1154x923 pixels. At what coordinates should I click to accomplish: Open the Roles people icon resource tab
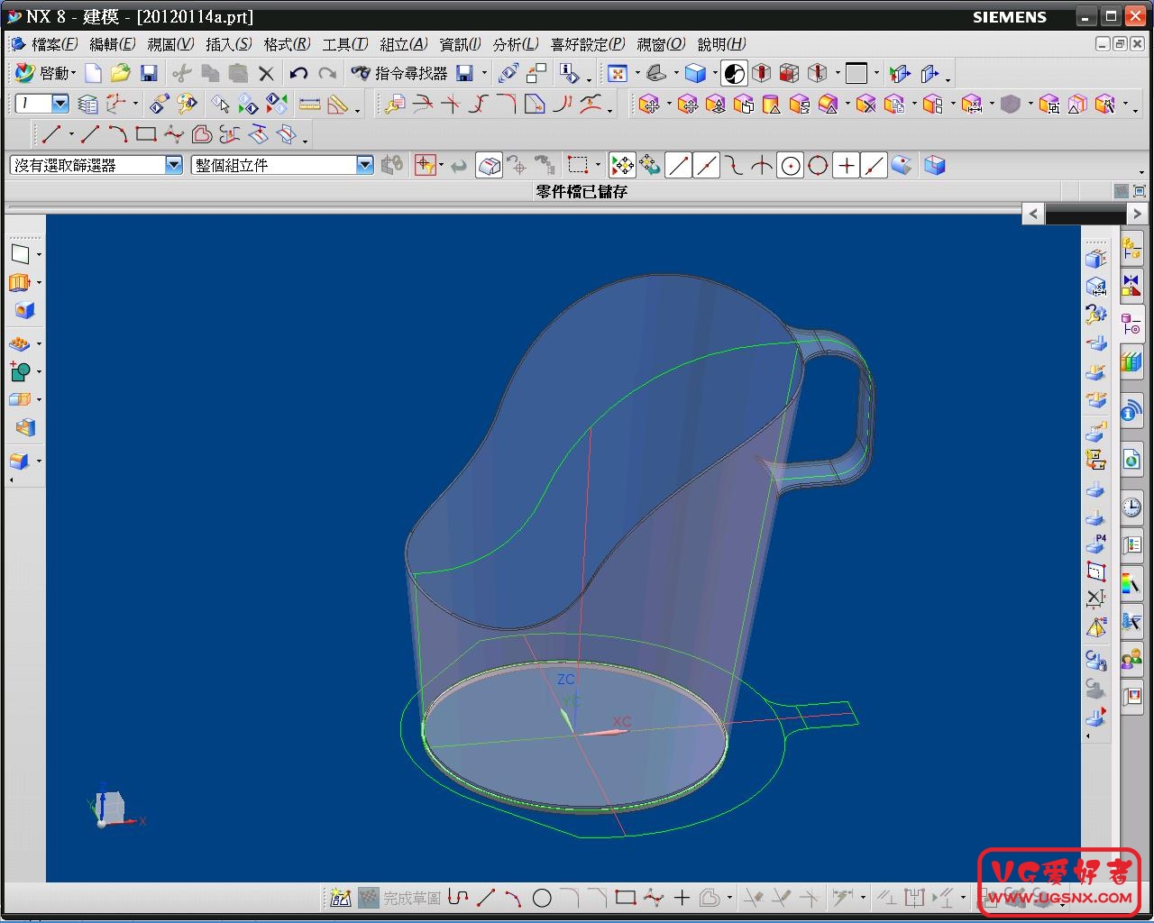tap(1131, 660)
